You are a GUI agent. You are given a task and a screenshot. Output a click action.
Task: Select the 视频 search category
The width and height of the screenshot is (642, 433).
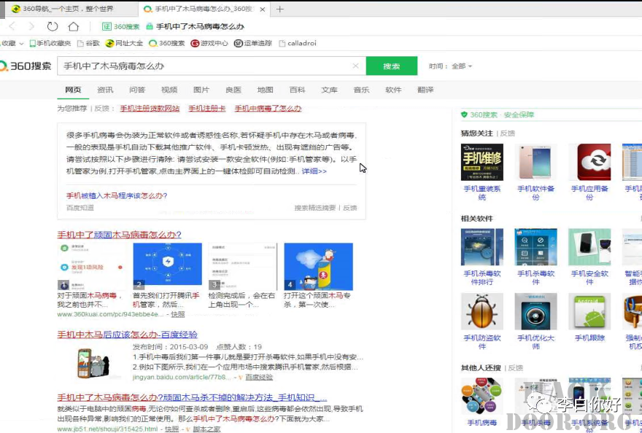coord(169,90)
